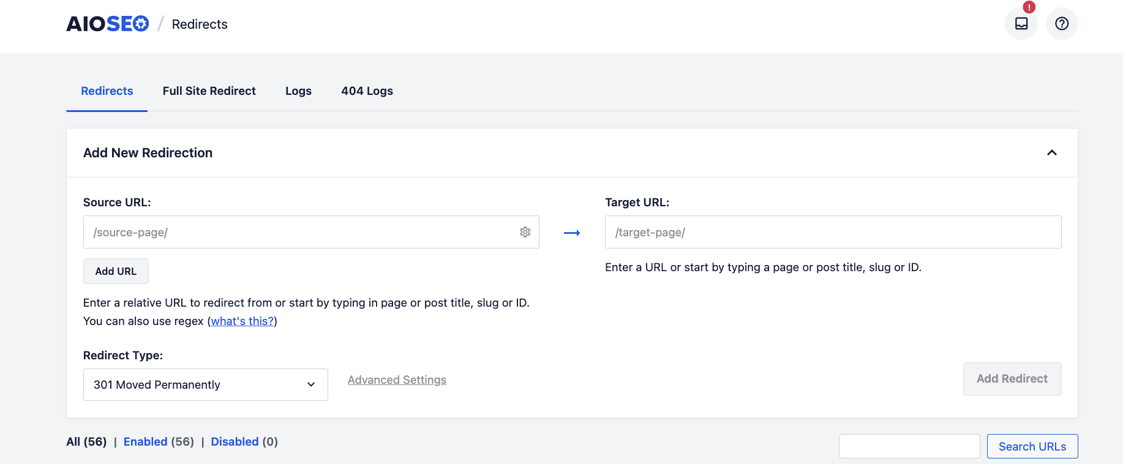Click the gear icon in Source URL field
Image resolution: width=1123 pixels, height=464 pixels.
pos(525,232)
